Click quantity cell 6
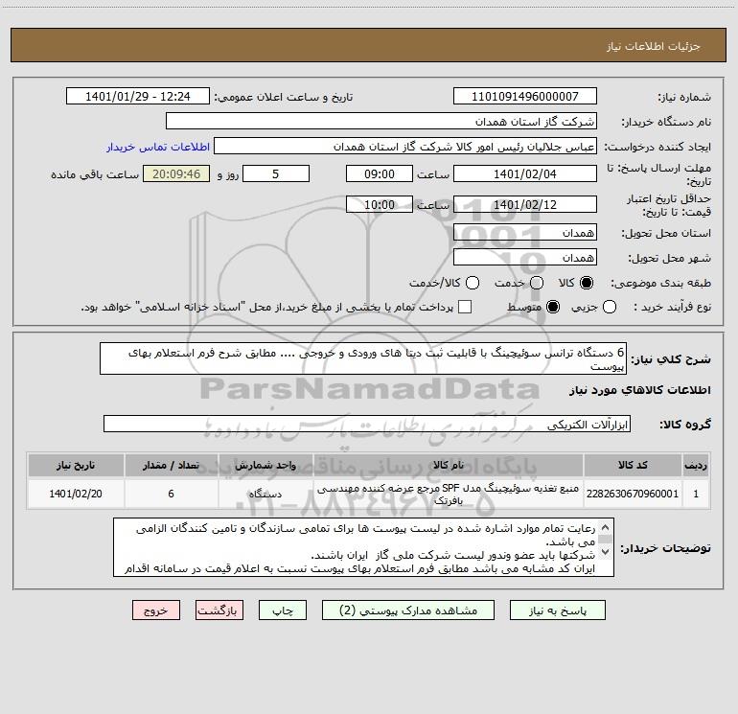738x714 pixels. tap(171, 494)
